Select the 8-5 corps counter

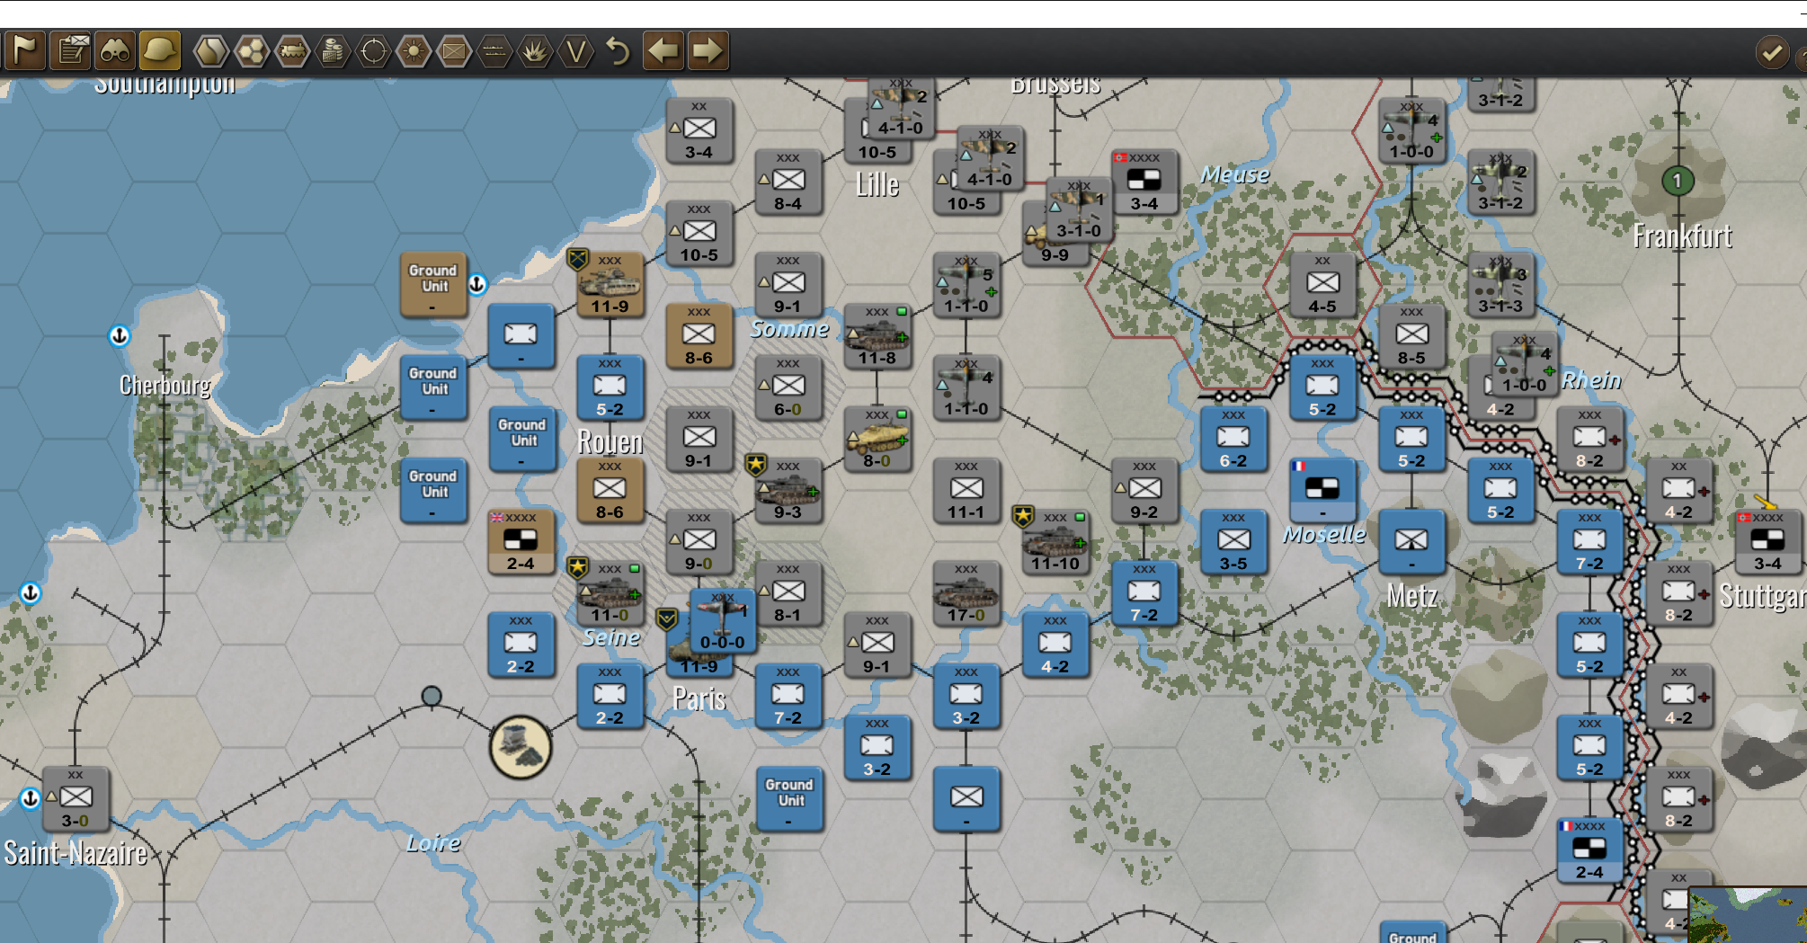[1411, 335]
